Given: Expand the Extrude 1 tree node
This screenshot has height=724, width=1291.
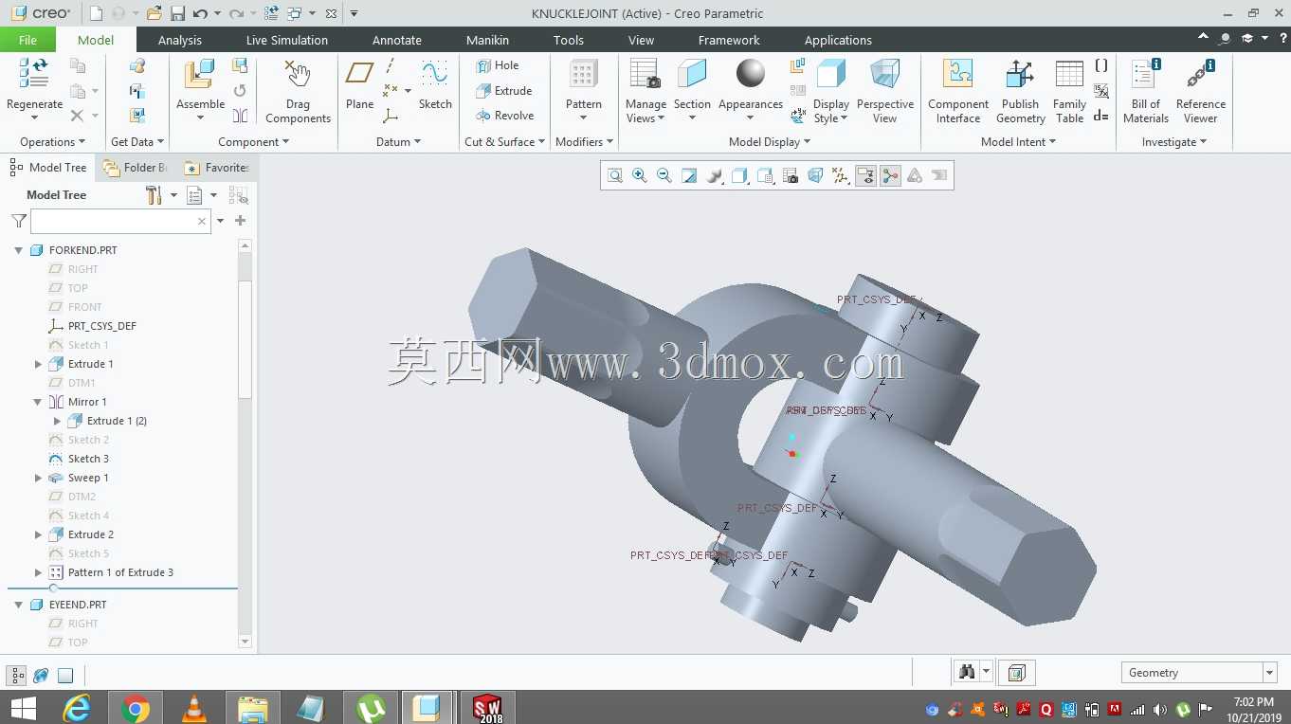Looking at the screenshot, I should tap(38, 364).
